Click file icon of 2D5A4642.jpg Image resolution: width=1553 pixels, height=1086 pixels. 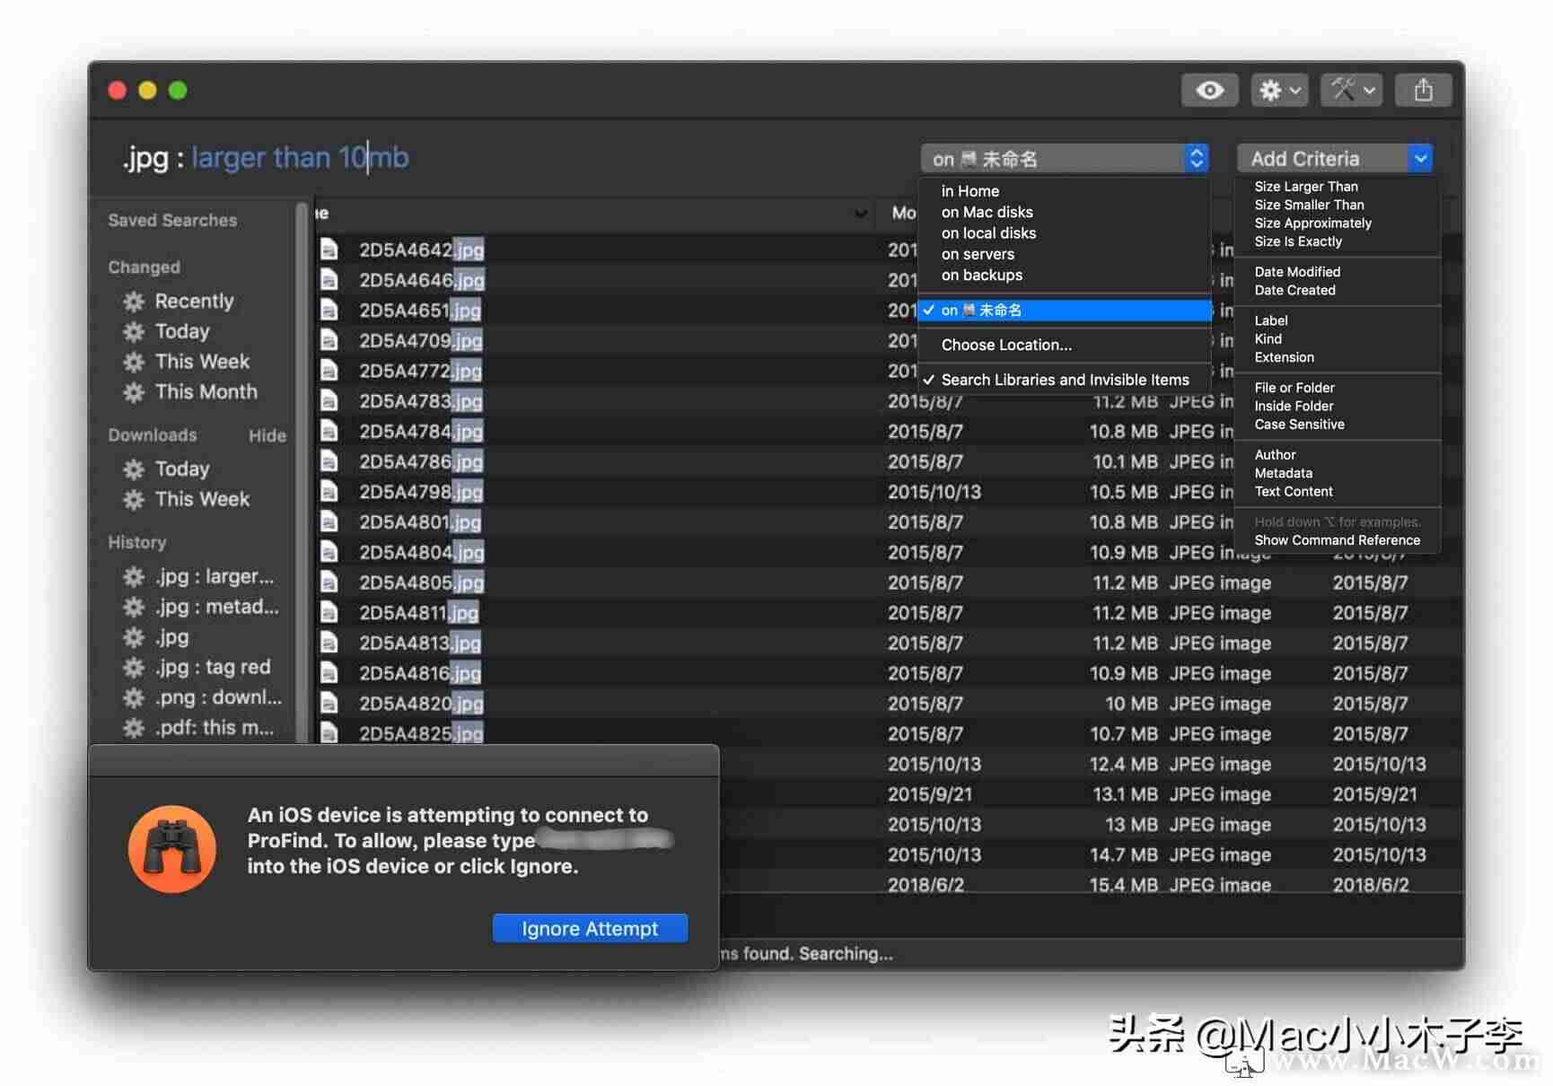point(329,250)
